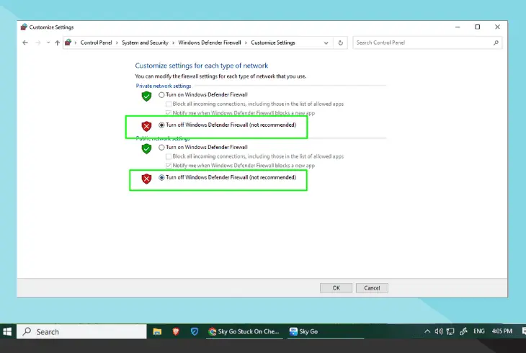Image resolution: width=526 pixels, height=353 pixels.
Task: Click green shield icon in public settings
Action: click(x=146, y=148)
